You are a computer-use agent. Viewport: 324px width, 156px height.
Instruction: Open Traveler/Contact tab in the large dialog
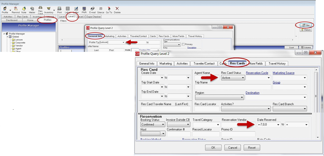pyautogui.click(x=203, y=64)
